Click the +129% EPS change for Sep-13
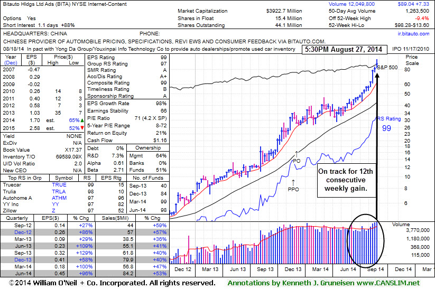 (x=84, y=253)
